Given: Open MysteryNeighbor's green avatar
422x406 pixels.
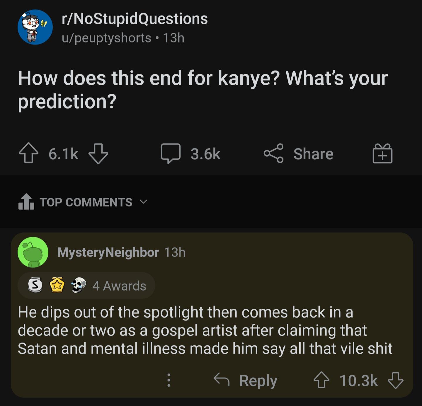Looking at the screenshot, I should (33, 252).
